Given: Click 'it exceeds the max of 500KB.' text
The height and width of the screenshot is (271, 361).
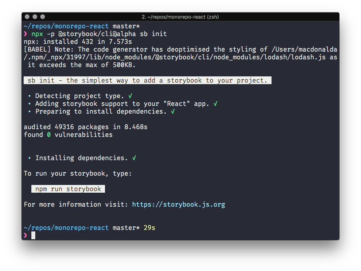Looking at the screenshot, I should 81,65.
